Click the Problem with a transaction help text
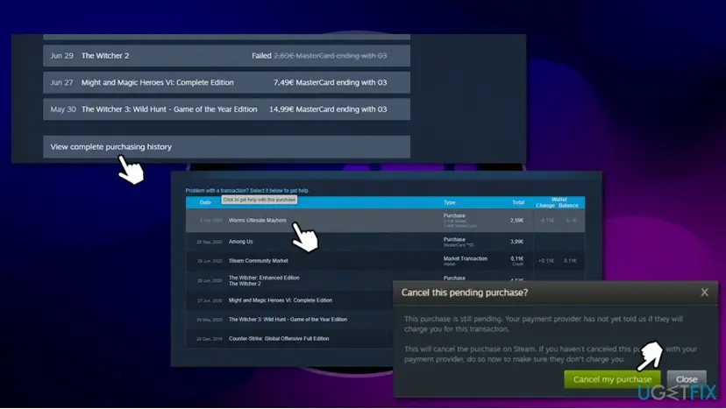 click(247, 190)
